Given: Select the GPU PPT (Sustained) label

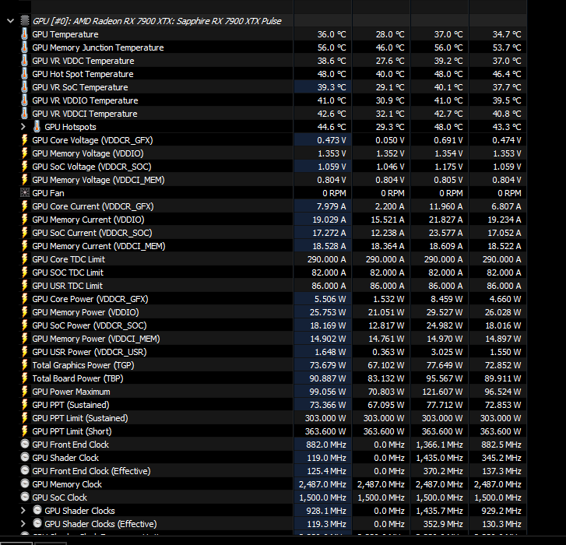Looking at the screenshot, I should pos(71,405).
